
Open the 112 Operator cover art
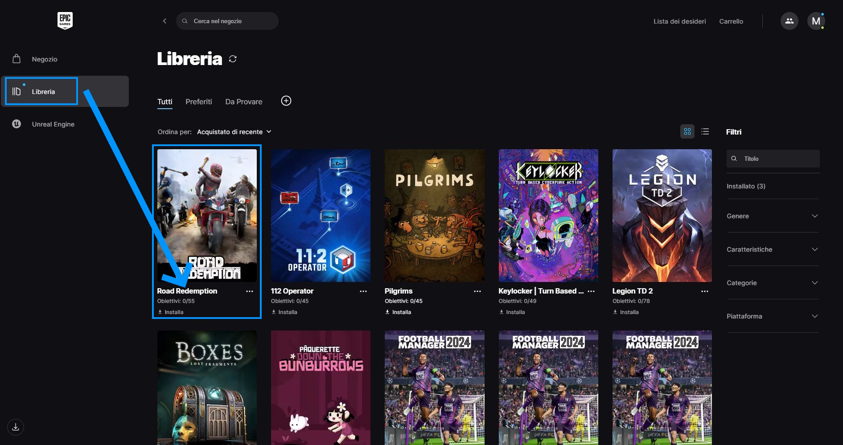pyautogui.click(x=321, y=216)
